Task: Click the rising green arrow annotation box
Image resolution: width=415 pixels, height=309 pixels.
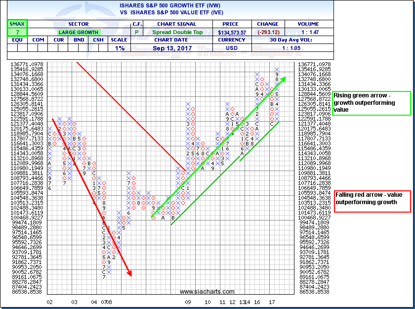Action: click(x=371, y=103)
